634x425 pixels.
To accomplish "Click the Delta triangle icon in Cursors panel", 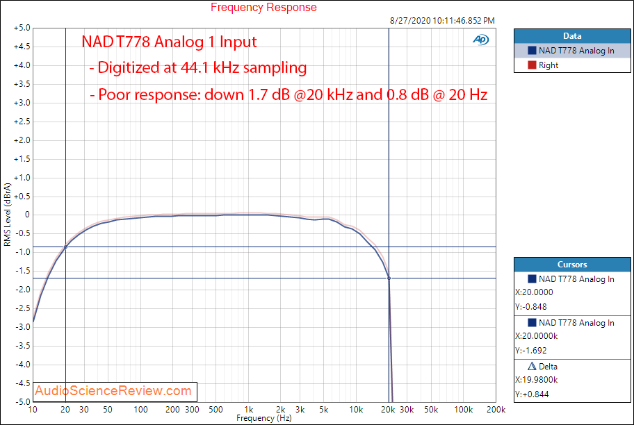I will 532,367.
